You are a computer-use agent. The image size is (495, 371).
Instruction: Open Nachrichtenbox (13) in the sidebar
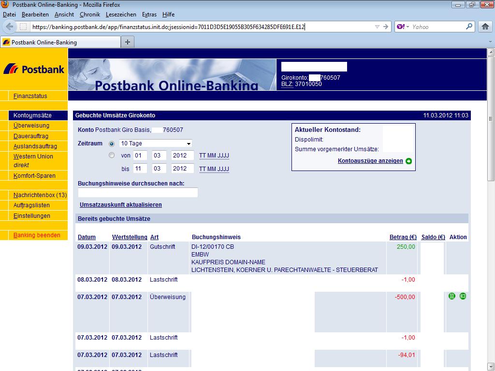pos(40,195)
